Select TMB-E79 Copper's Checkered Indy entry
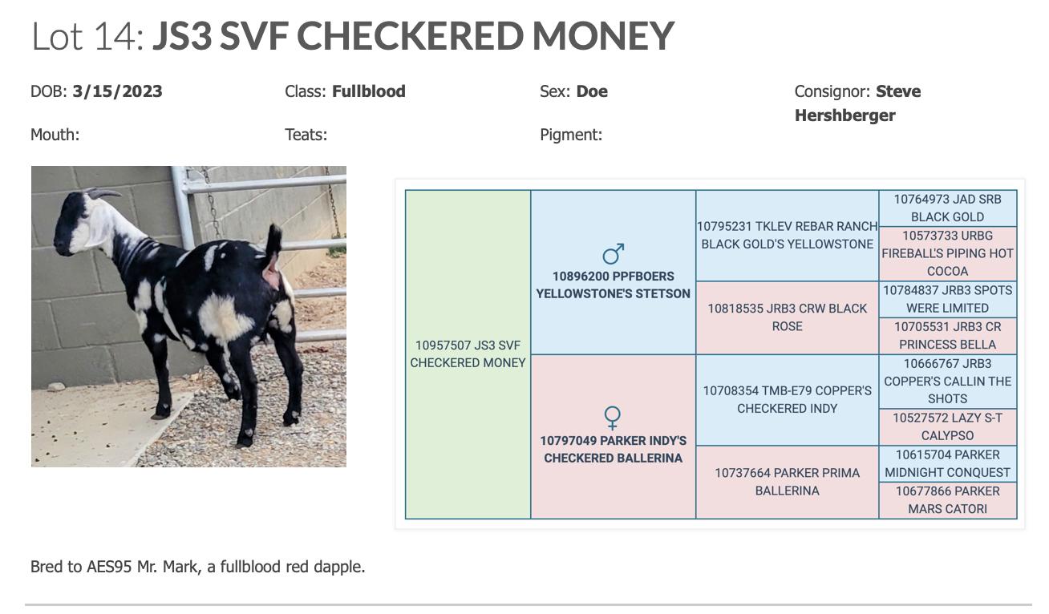Image resolution: width=1049 pixels, height=614 pixels. [x=787, y=399]
